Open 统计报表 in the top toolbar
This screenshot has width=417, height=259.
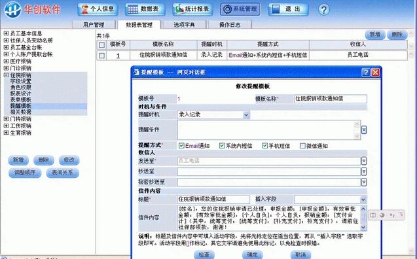click(193, 9)
